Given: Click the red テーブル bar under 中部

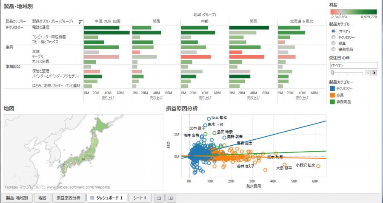Looking at the screenshot, I should click(196, 57).
